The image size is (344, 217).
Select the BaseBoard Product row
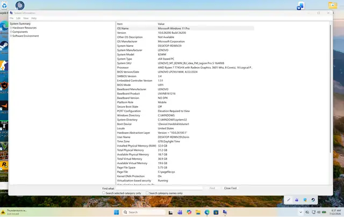tap(185, 93)
